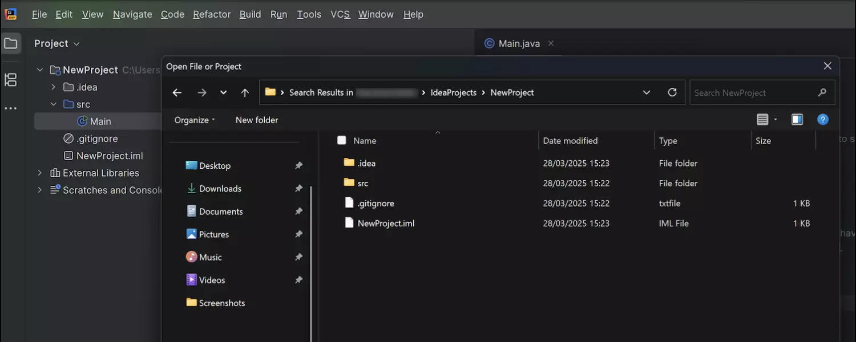Open recent locations dropdown arrow
The image size is (856, 342).
point(223,92)
